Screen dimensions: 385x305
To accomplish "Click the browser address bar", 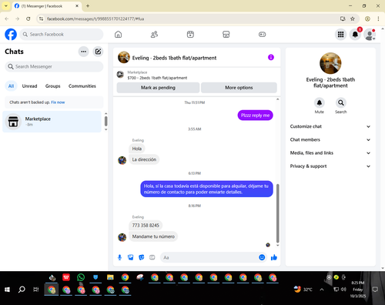I will (190, 18).
